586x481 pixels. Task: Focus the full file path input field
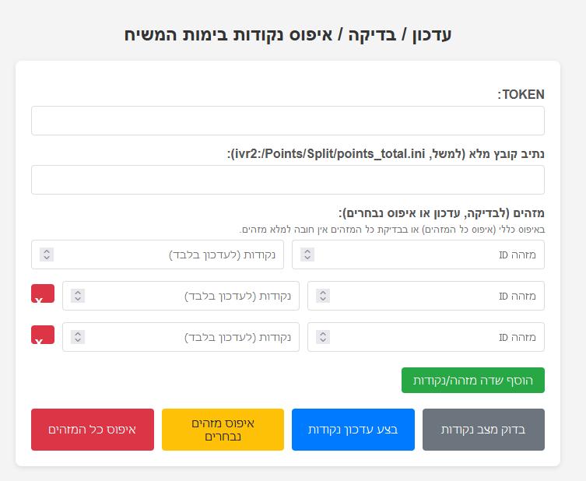[x=287, y=180]
